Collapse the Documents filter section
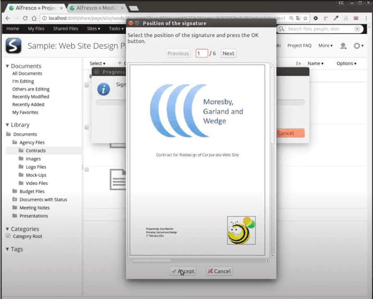 [7, 66]
